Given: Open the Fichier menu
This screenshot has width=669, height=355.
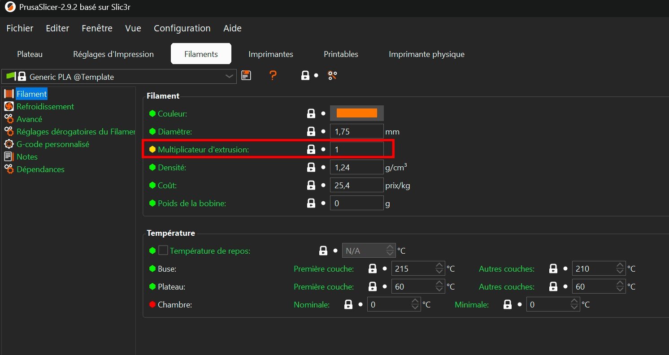Looking at the screenshot, I should click(20, 28).
